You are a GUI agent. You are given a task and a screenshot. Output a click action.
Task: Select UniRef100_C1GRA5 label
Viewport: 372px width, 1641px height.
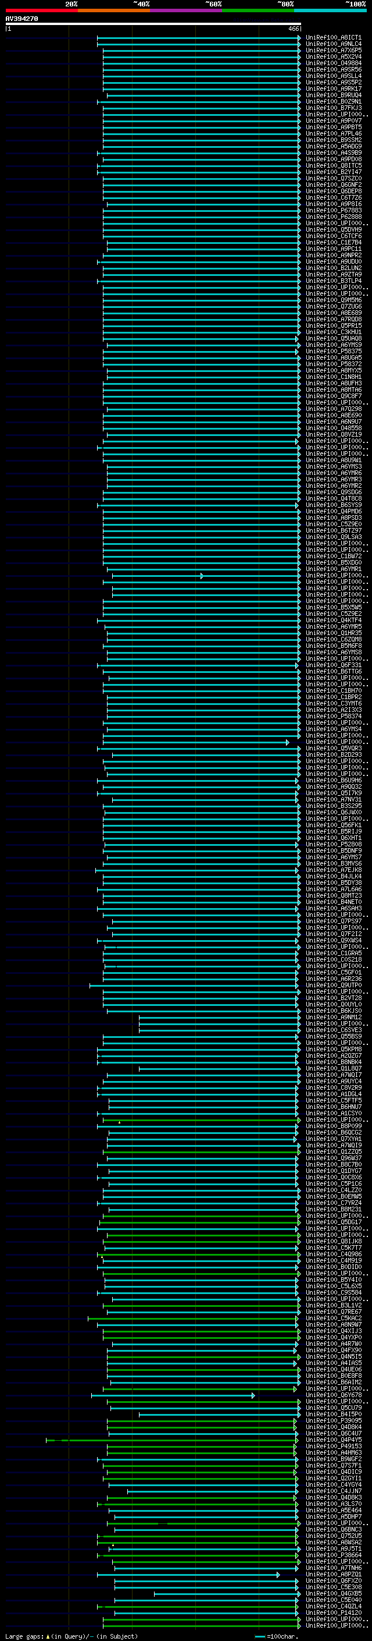[334, 953]
